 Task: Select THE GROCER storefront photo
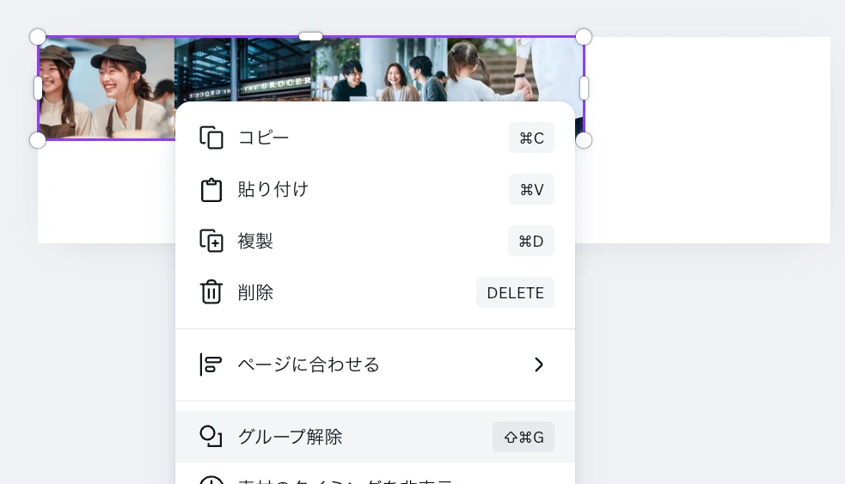click(x=242, y=69)
